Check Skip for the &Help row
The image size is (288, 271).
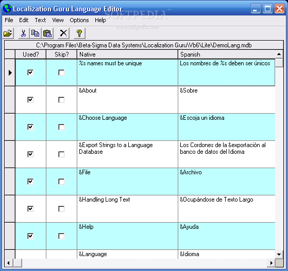tap(61, 236)
